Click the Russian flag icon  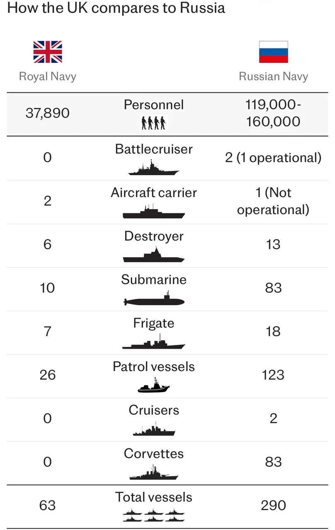click(273, 52)
